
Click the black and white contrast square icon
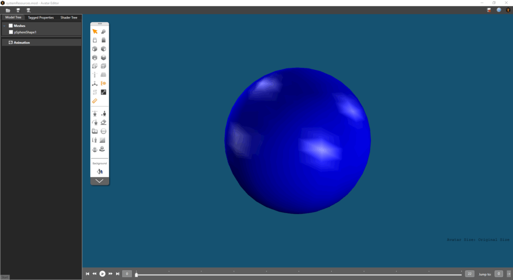(104, 92)
